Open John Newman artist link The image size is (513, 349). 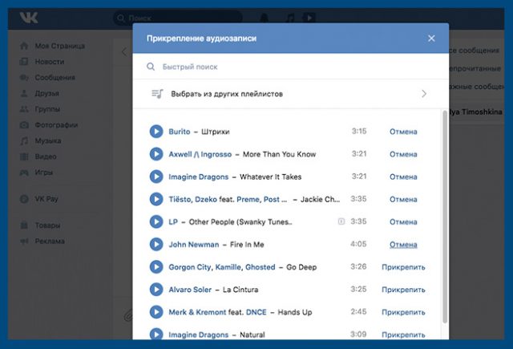click(x=194, y=245)
